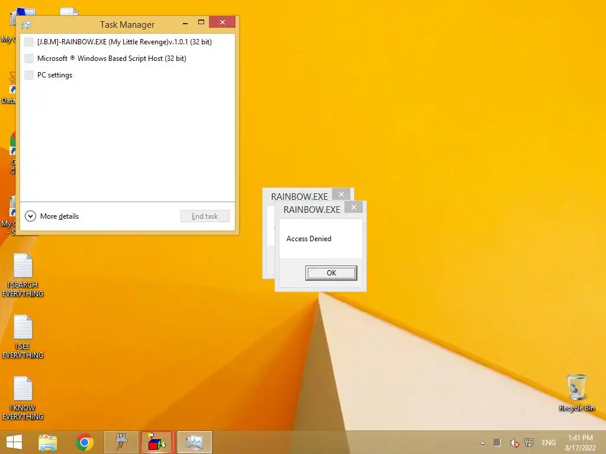Open the I SEE EVERYTHING text file

pyautogui.click(x=23, y=336)
